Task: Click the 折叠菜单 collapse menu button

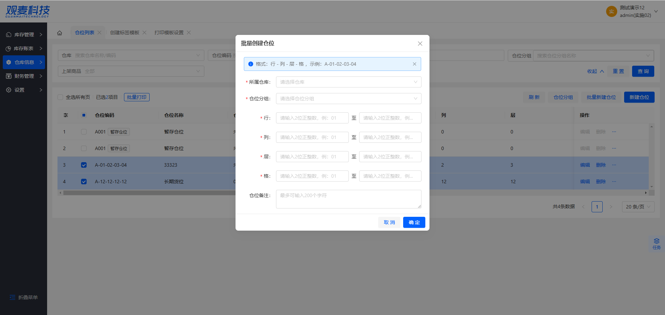Action: coord(24,297)
